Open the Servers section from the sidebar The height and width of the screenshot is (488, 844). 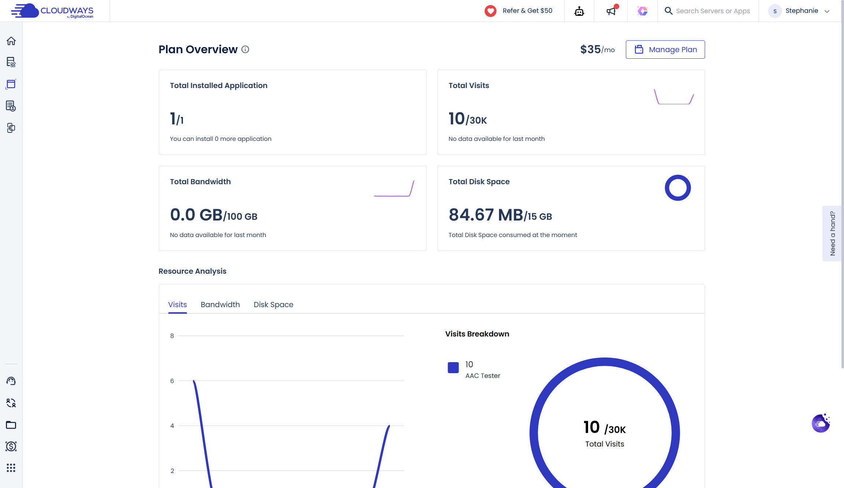[11, 62]
